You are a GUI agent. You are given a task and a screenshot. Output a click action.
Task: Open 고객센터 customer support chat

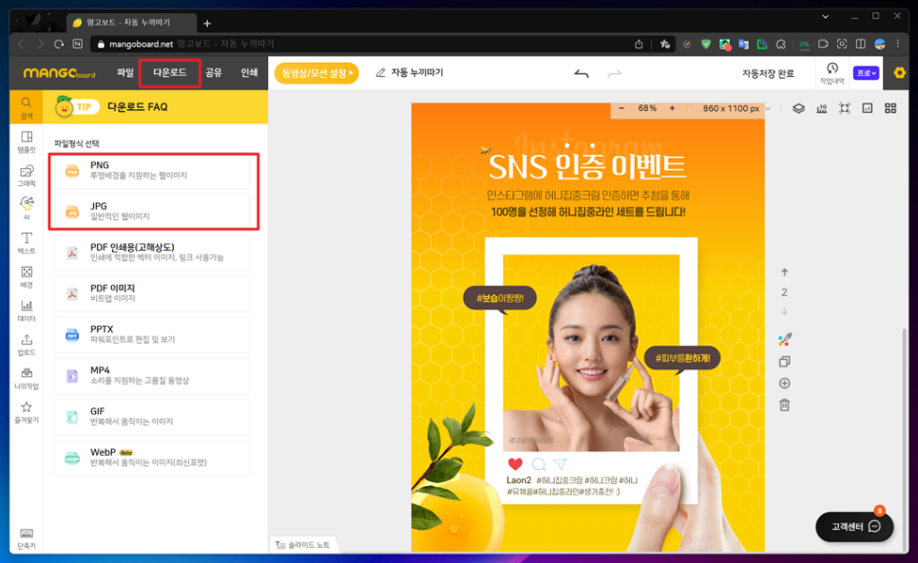click(x=854, y=527)
